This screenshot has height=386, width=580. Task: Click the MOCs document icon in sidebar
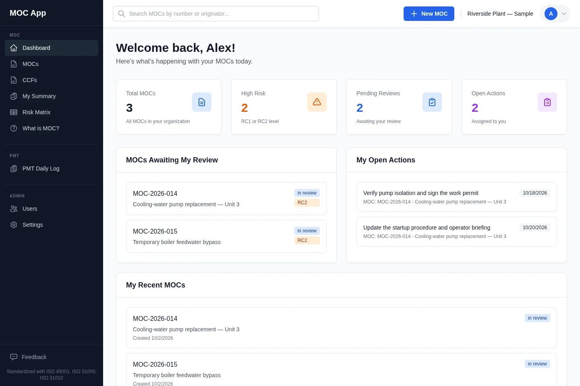click(x=14, y=64)
